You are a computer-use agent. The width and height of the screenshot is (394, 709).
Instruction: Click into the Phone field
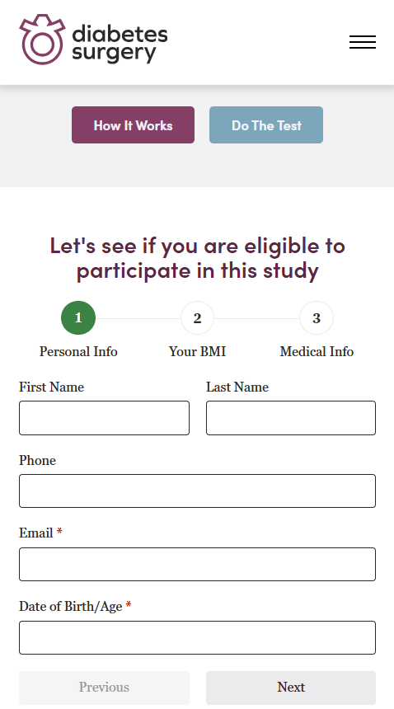[198, 491]
